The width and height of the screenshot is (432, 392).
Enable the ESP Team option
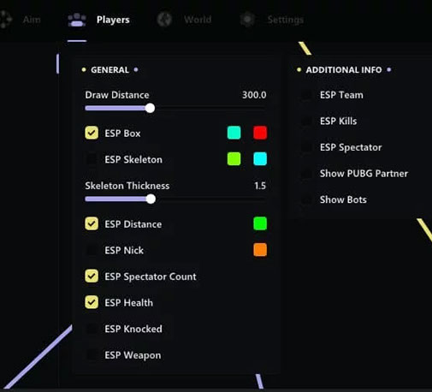tap(306, 95)
